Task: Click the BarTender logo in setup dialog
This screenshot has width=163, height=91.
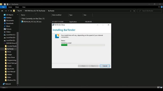Action: click(x=57, y=36)
